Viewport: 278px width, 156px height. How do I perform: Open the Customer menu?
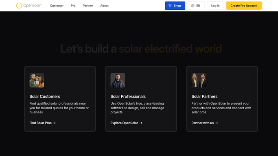[x=57, y=6]
